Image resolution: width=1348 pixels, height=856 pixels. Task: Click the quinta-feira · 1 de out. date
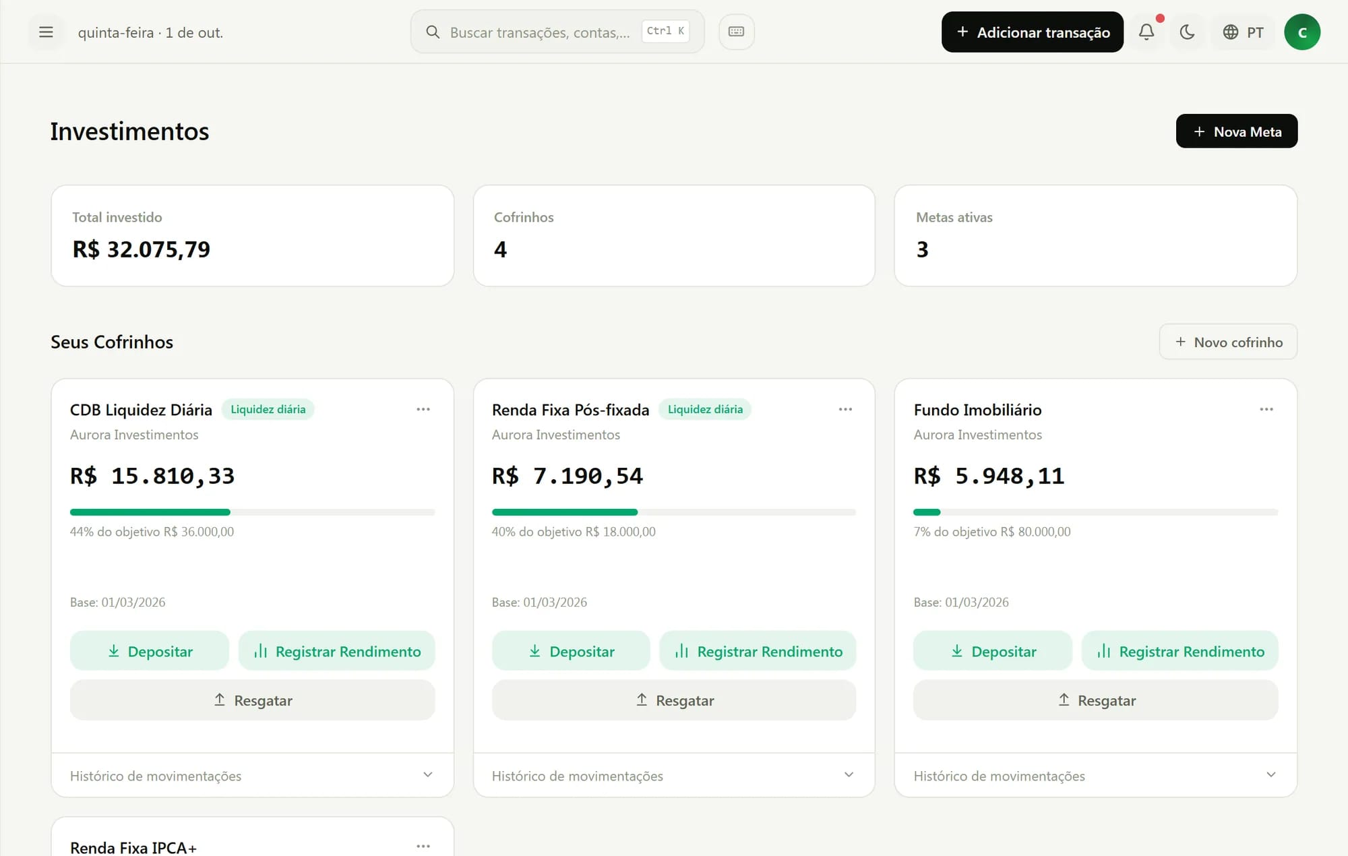pyautogui.click(x=150, y=32)
